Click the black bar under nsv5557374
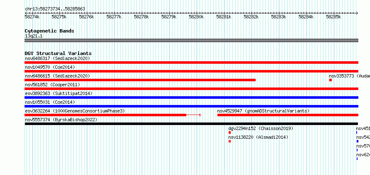370x175 pixels. [191, 124]
